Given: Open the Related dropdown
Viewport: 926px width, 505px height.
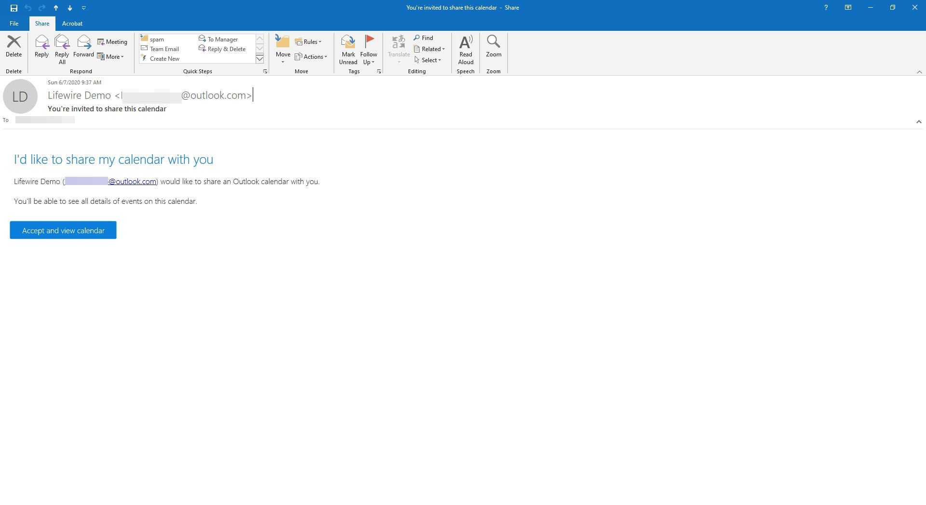Looking at the screenshot, I should (430, 49).
